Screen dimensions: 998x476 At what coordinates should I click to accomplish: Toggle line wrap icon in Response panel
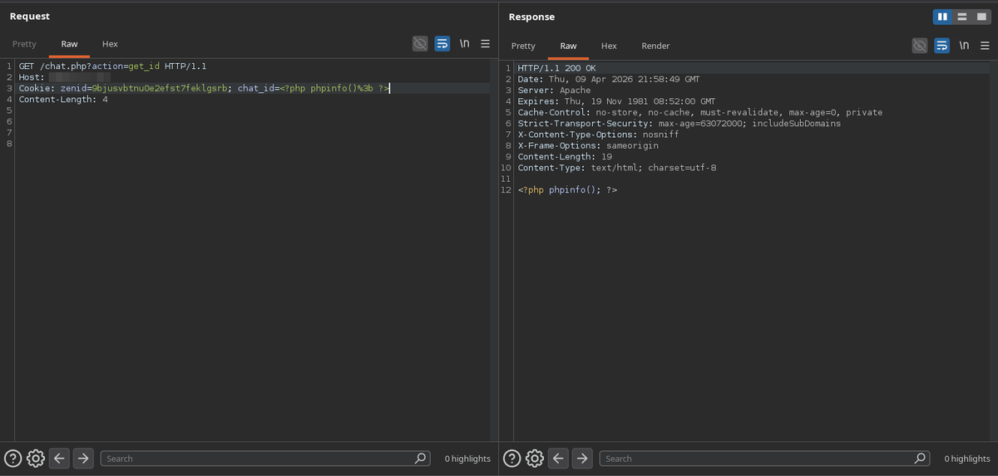pyautogui.click(x=941, y=45)
